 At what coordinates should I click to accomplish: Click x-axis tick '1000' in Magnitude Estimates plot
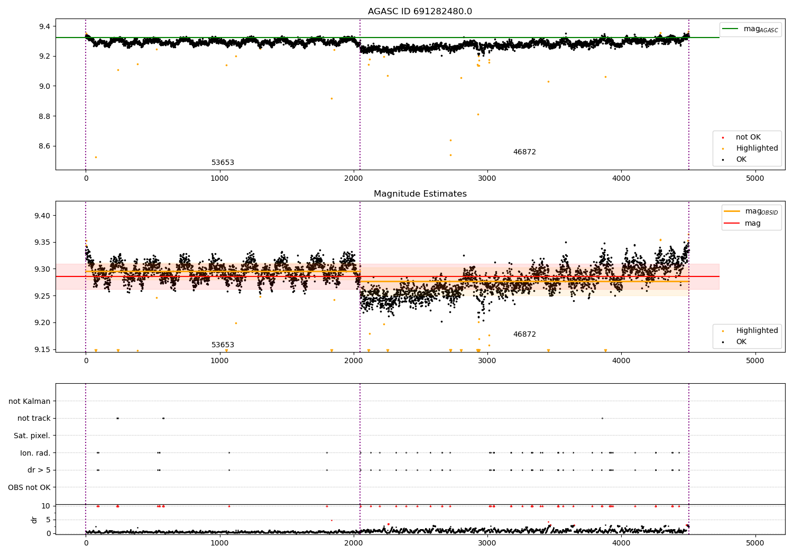click(219, 361)
